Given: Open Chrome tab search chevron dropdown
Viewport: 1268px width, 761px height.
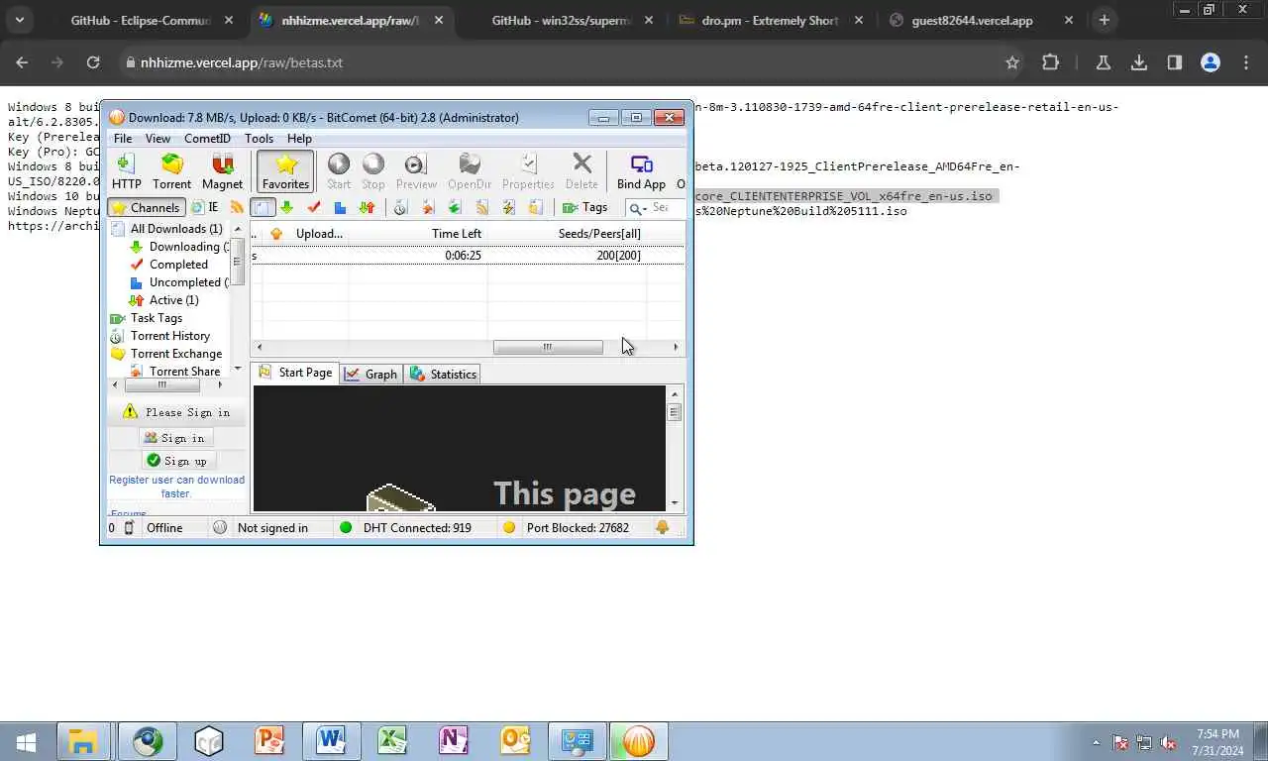Looking at the screenshot, I should click(x=19, y=20).
